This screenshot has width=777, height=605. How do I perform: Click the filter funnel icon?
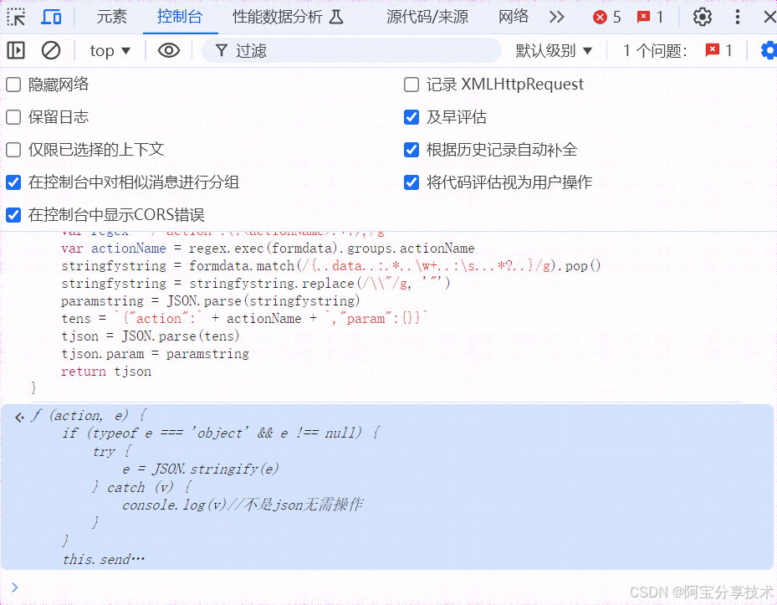point(222,50)
